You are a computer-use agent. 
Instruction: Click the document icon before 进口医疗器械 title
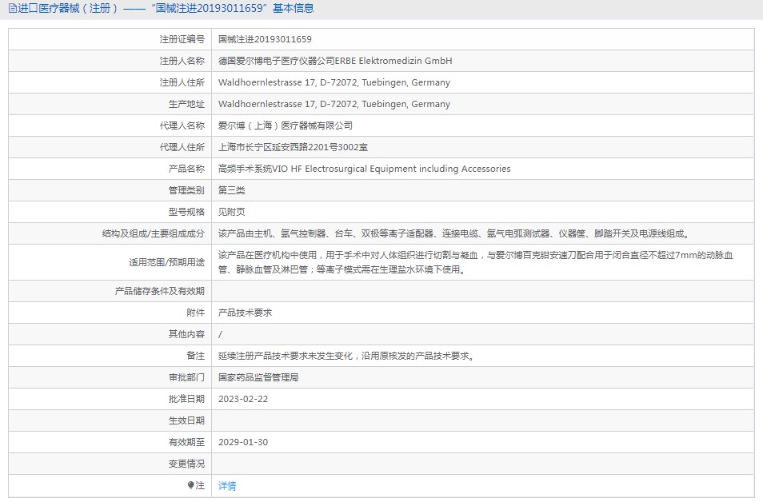[13, 8]
